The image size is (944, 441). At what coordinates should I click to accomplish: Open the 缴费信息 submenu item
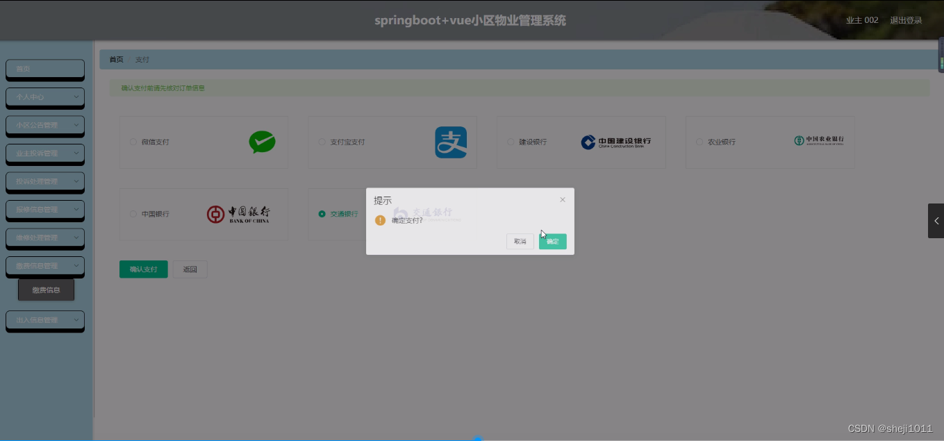46,290
